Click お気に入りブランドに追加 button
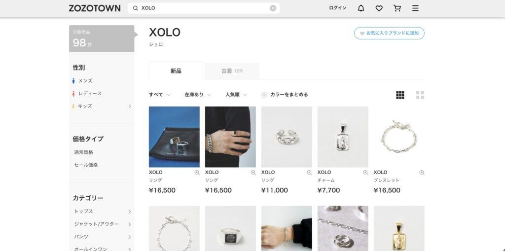The width and height of the screenshot is (505, 251). coord(389,33)
